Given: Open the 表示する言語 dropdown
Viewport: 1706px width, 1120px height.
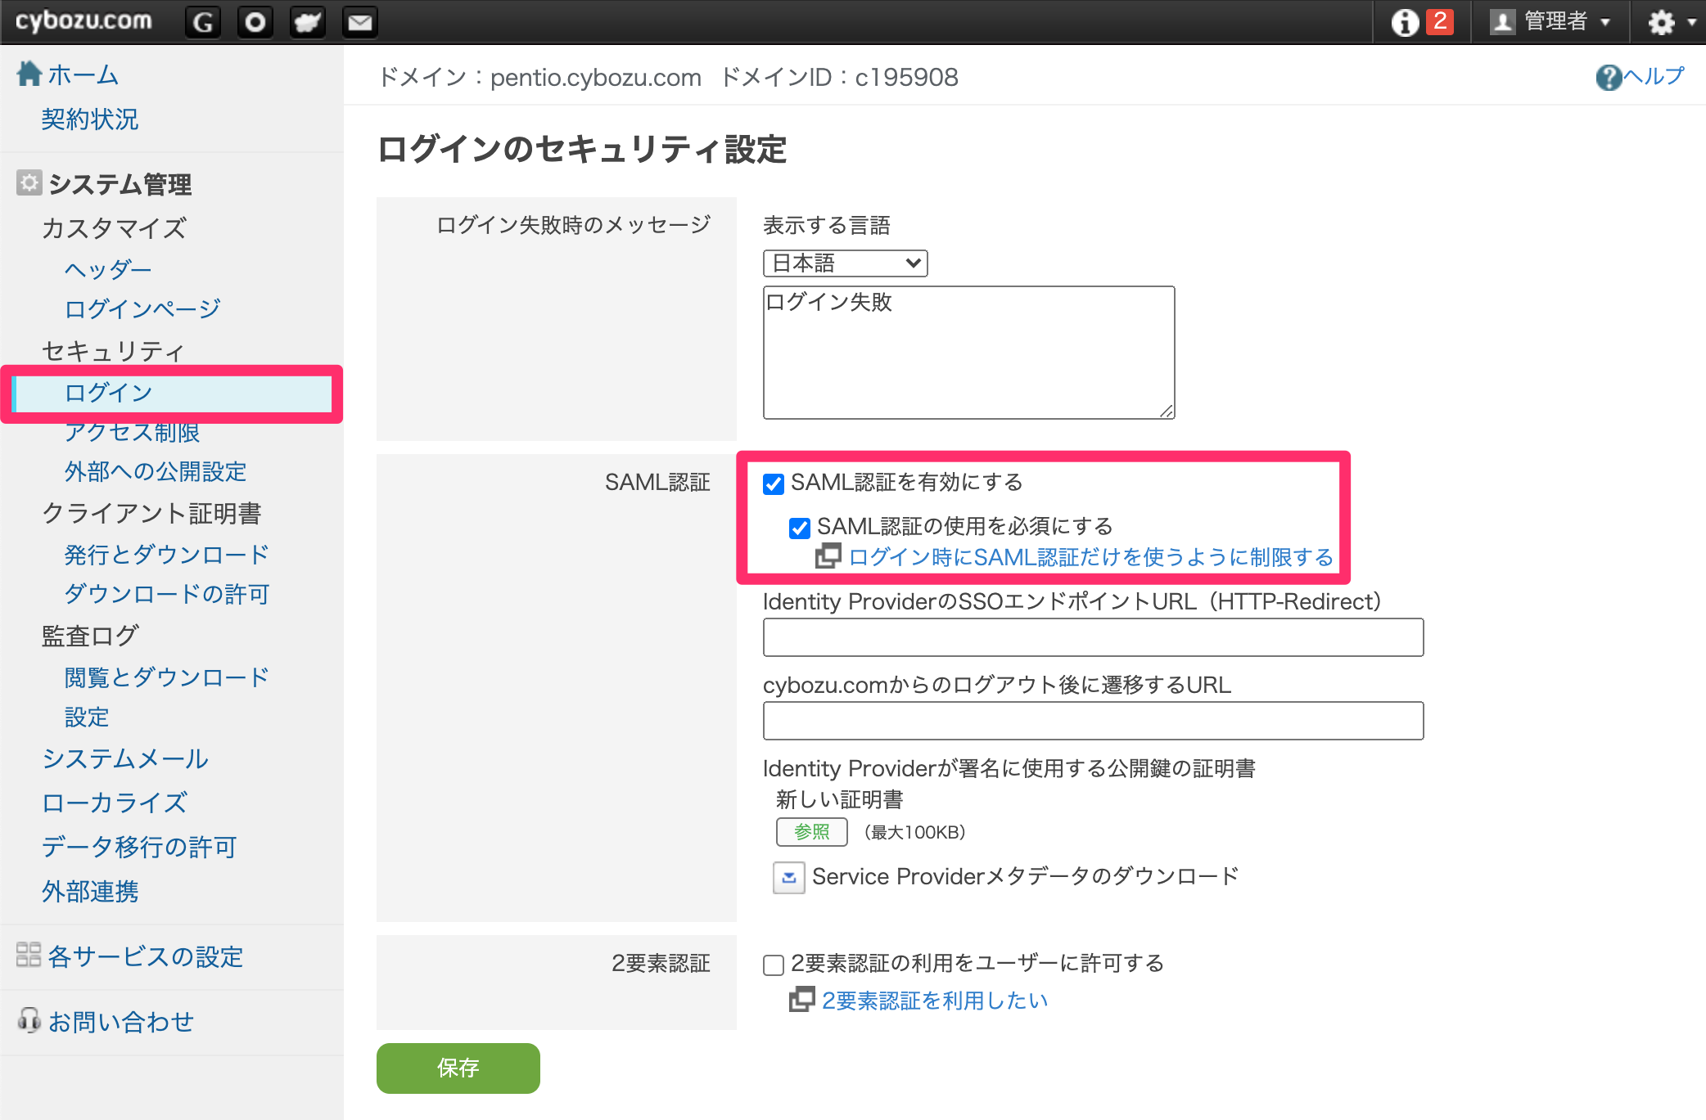Looking at the screenshot, I should click(845, 263).
